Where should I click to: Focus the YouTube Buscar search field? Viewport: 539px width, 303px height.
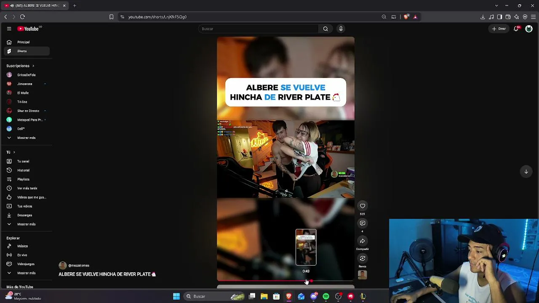[259, 29]
